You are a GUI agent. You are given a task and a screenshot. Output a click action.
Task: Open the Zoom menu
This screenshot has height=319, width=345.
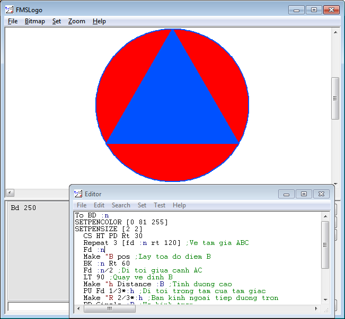[76, 21]
